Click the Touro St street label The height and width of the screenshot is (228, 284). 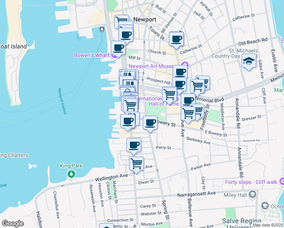[157, 33]
